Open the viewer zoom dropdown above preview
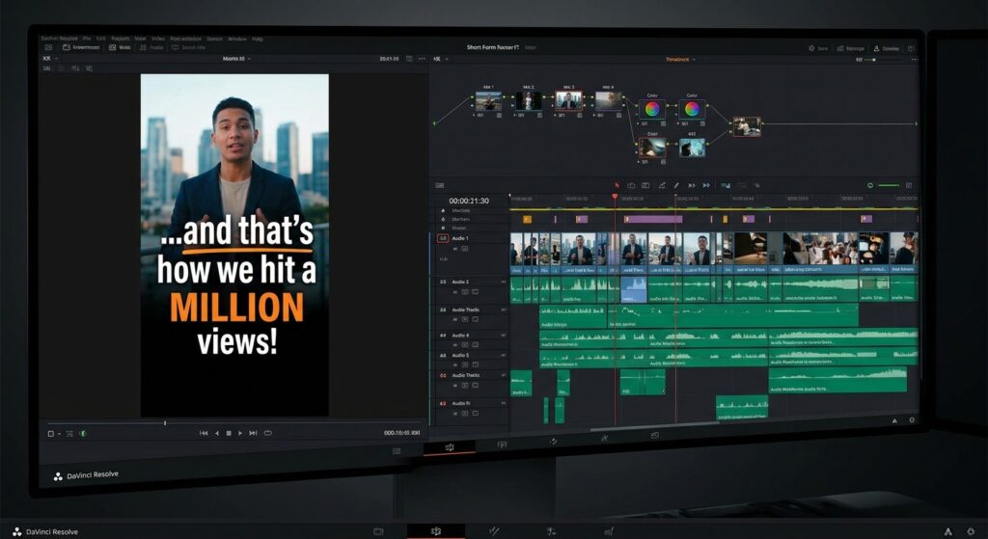The width and height of the screenshot is (988, 539). coord(236,59)
